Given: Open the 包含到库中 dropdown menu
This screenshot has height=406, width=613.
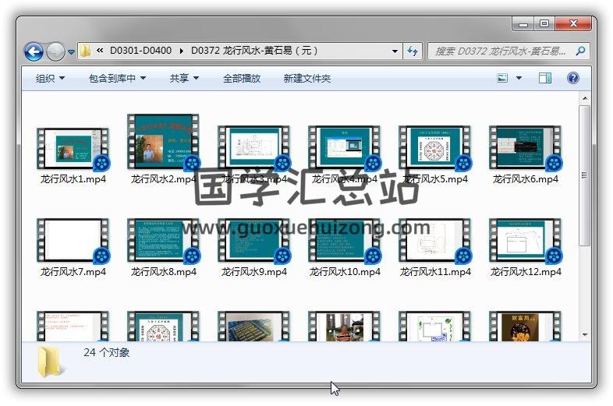Looking at the screenshot, I should (117, 79).
